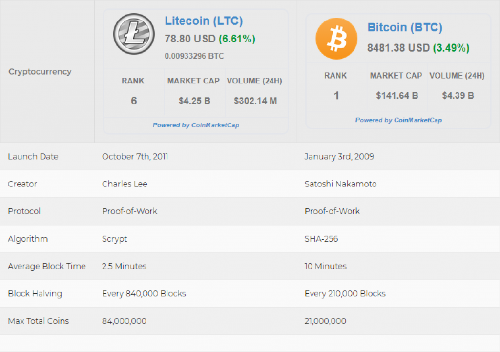Click the Algorithm row label
The width and height of the screenshot is (500, 352).
pyautogui.click(x=28, y=239)
